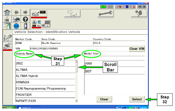Click the Clear button

[104, 99]
